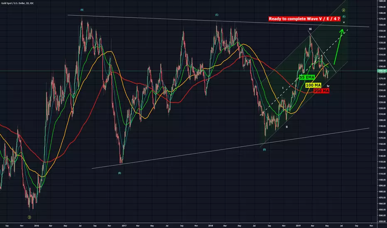
Task: Click the 2019 year label on time axis
Action: click(298, 226)
